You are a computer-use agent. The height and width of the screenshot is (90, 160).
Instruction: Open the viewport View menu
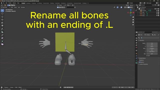[12, 7]
